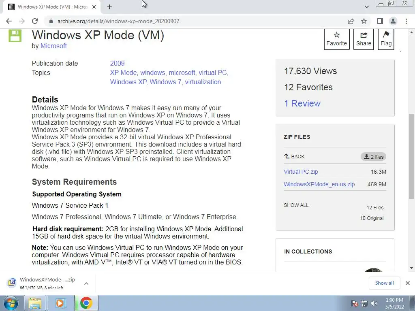
Task: Download all via the 2 files button
Action: coord(373,157)
